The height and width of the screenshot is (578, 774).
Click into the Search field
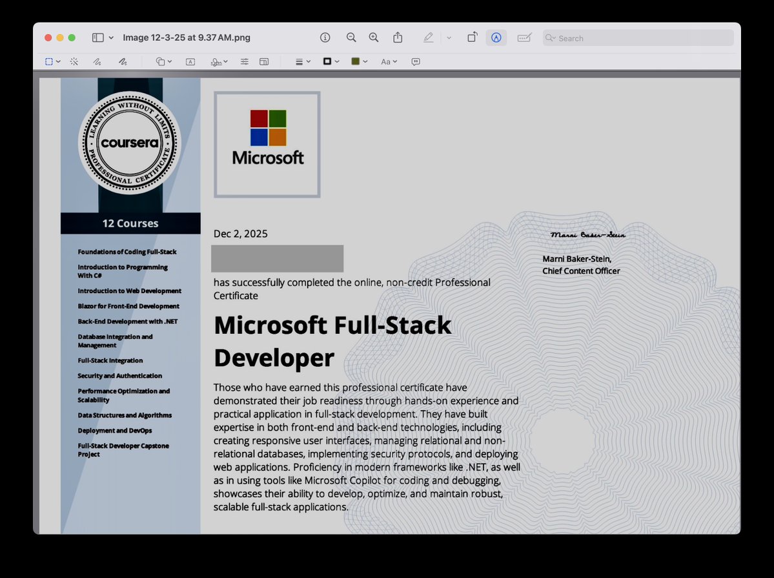[638, 38]
